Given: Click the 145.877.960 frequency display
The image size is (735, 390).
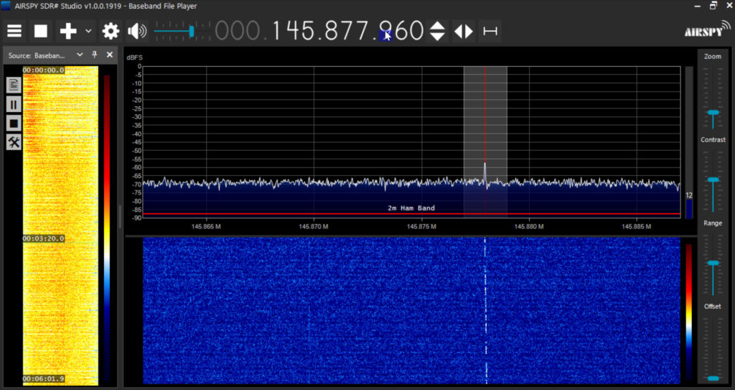Looking at the screenshot, I should pos(348,31).
